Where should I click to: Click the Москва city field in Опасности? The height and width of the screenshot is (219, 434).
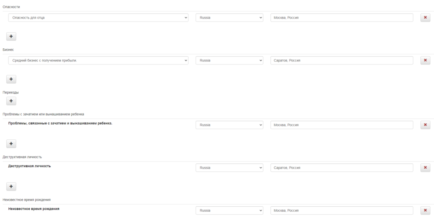tap(342, 18)
